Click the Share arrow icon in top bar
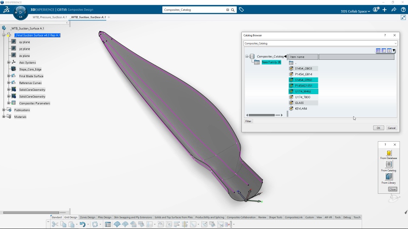 pyautogui.click(x=394, y=10)
